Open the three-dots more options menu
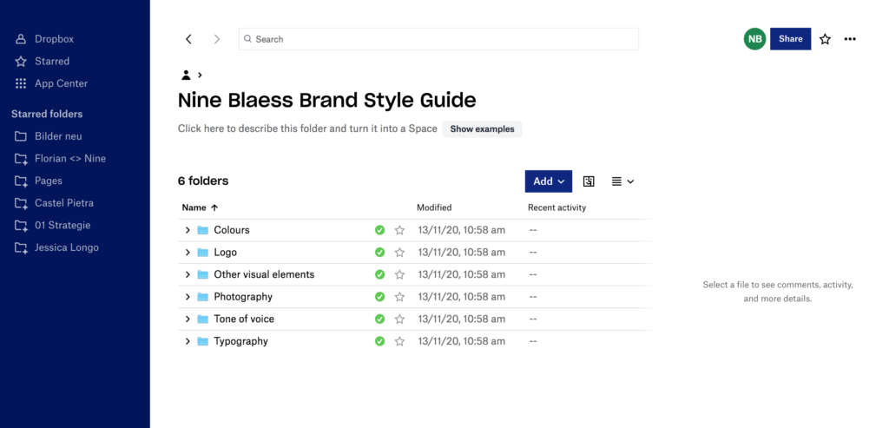The image size is (889, 428). (x=850, y=39)
